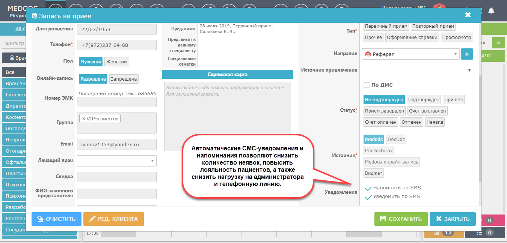The image size is (507, 243).
Task: Toggle Уведомить по SMS checkbox
Action: point(368,197)
